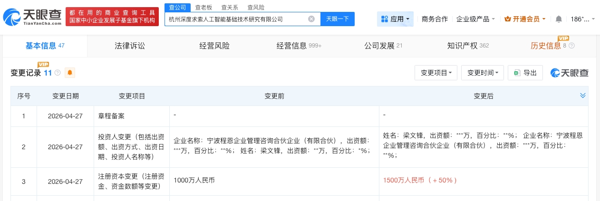
Task: Click the 变更记录 section heading
Action: click(x=26, y=73)
